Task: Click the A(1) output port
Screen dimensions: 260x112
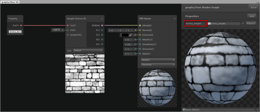Action: (102, 44)
